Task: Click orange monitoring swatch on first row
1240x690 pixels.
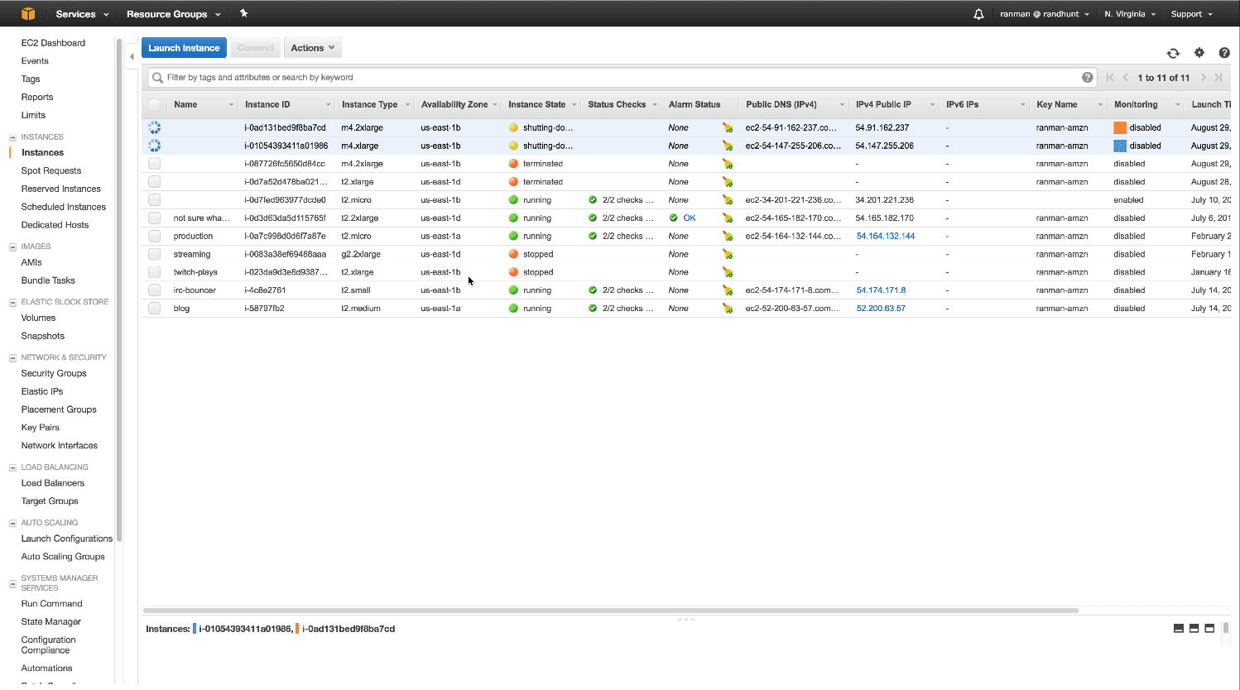Action: click(x=1120, y=127)
